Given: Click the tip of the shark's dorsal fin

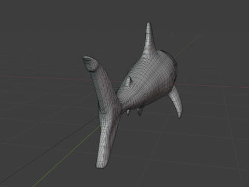Looking at the screenshot, I should pos(148,23).
